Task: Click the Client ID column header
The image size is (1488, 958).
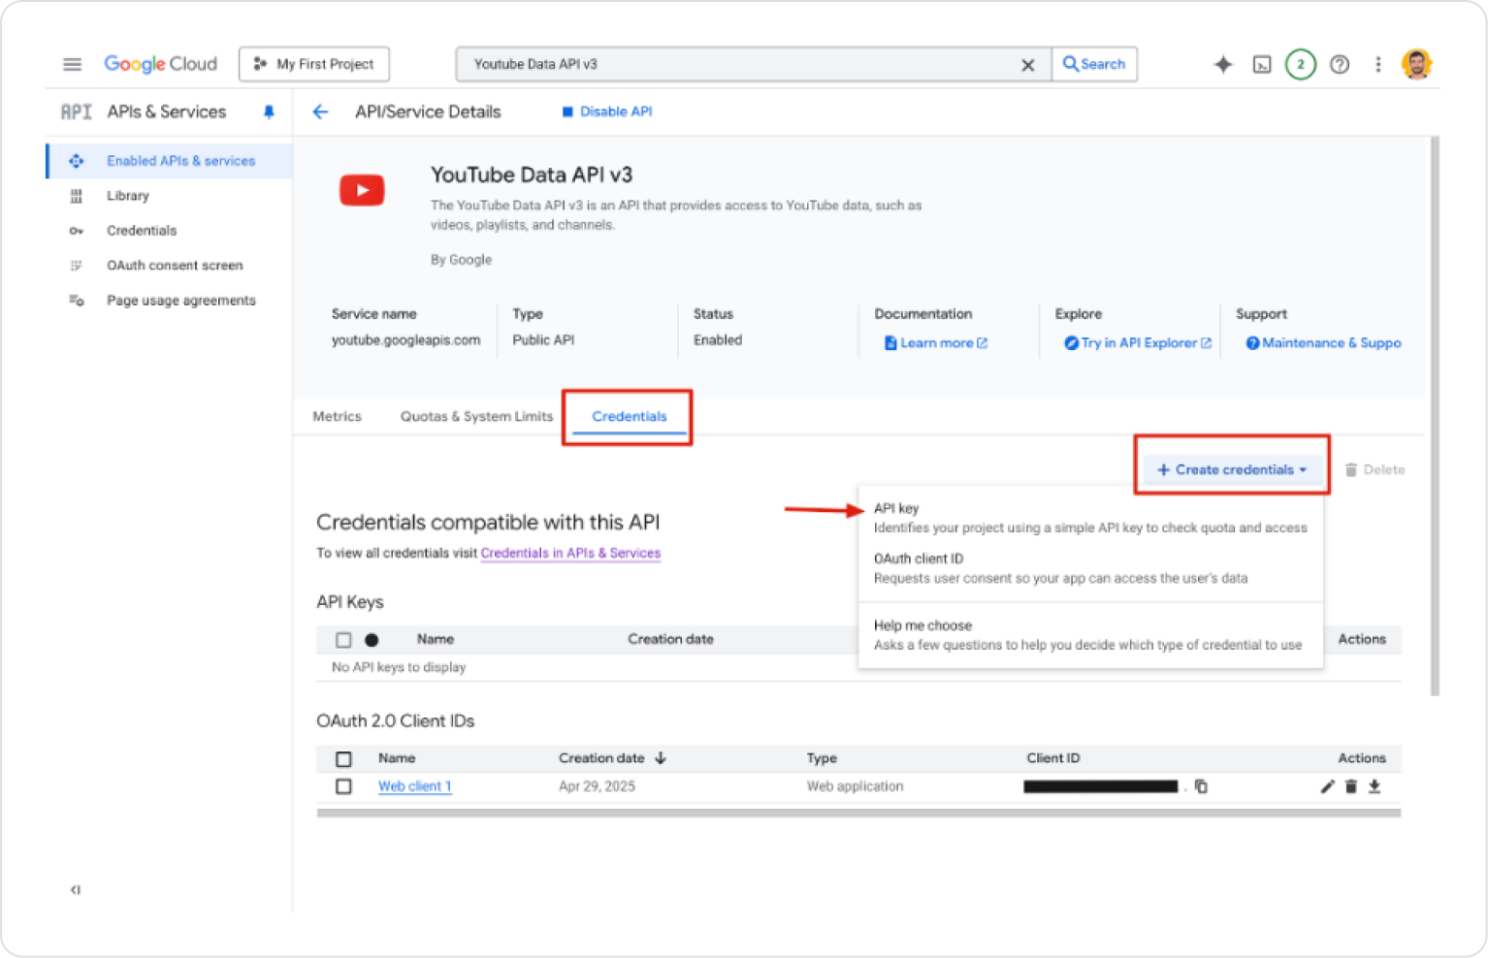Action: click(1052, 758)
